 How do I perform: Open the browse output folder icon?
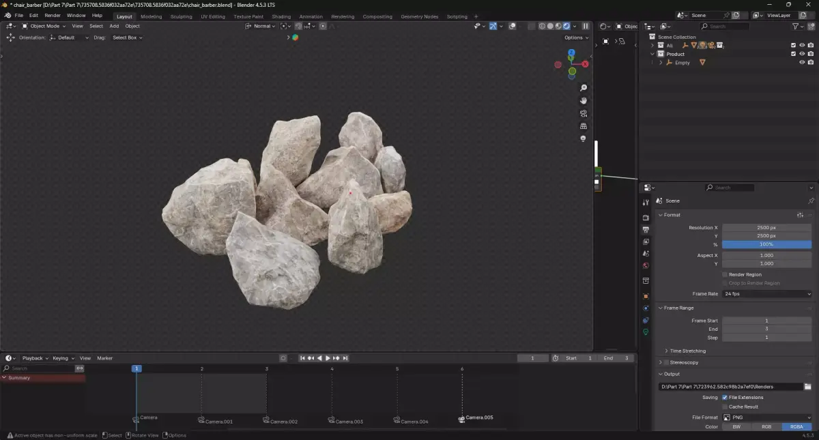[807, 387]
